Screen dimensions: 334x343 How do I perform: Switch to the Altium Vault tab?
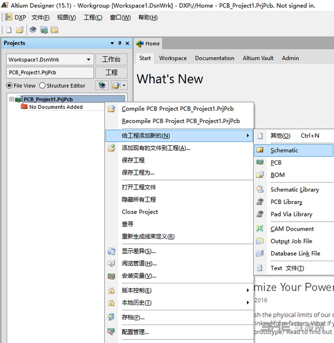click(x=258, y=58)
